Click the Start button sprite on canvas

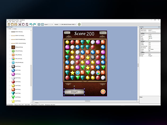[x=74, y=92]
